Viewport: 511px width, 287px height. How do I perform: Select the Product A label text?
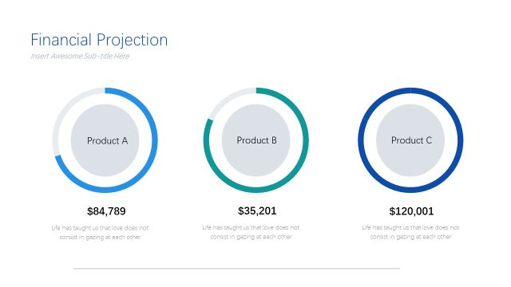[x=107, y=140]
